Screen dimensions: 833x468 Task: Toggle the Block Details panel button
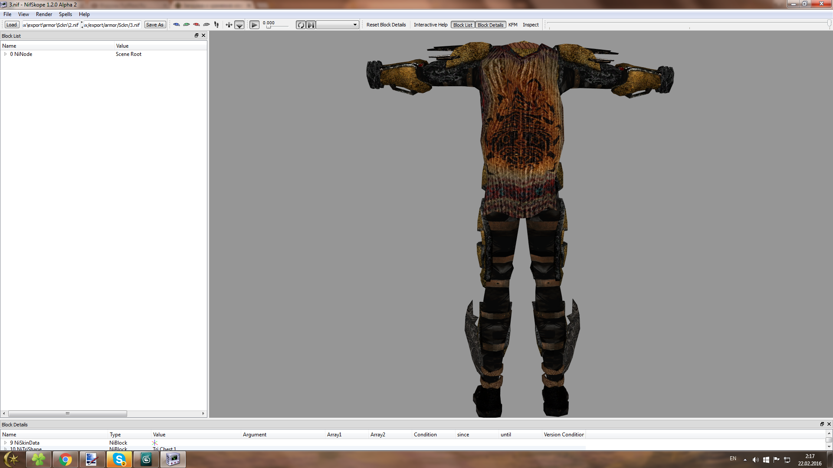(491, 25)
